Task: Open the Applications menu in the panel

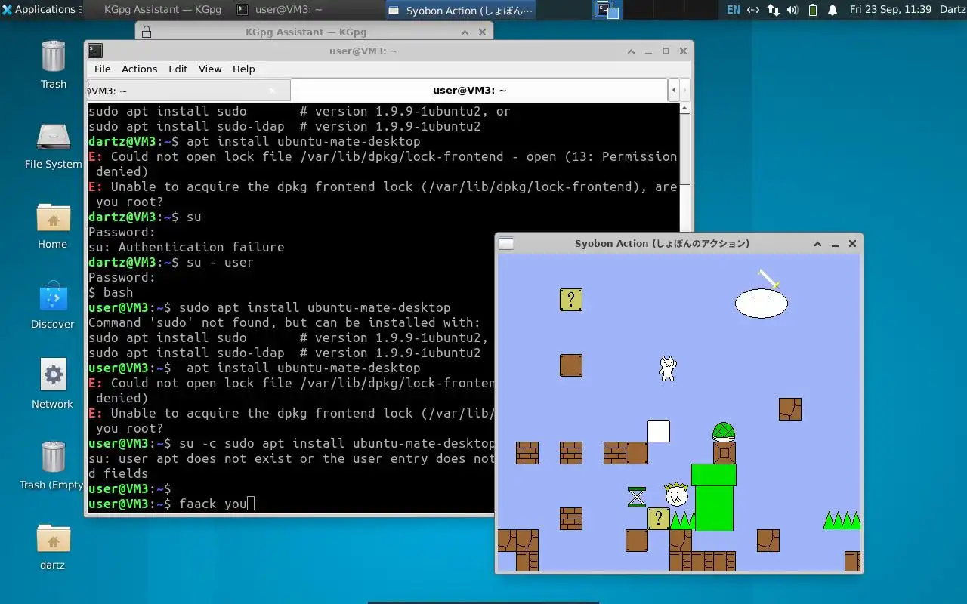Action: pos(39,10)
